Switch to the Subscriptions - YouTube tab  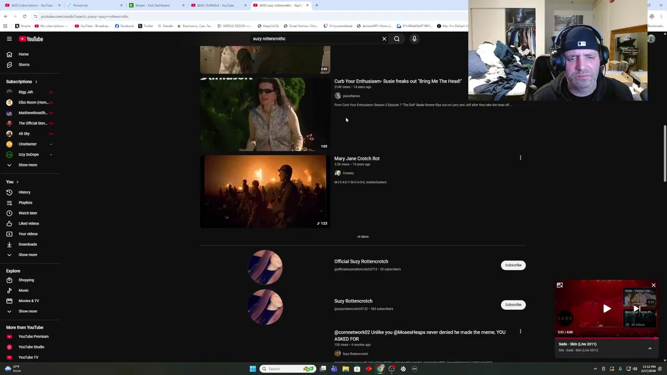(x=31, y=5)
